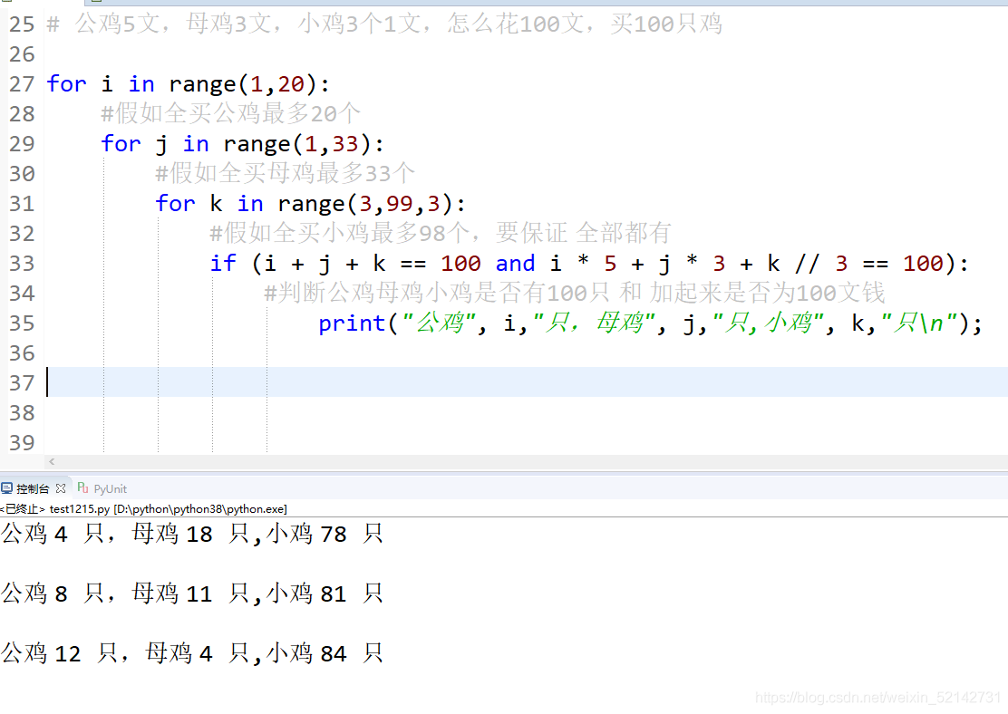The height and width of the screenshot is (714, 1008).
Task: Click the terminated test1215.py launch label
Action: point(143,509)
